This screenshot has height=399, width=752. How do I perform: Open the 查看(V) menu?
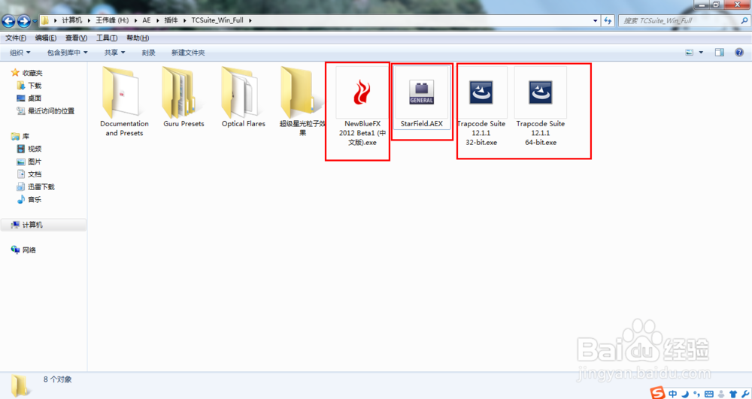(76, 38)
